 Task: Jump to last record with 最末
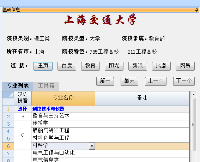[129, 81]
